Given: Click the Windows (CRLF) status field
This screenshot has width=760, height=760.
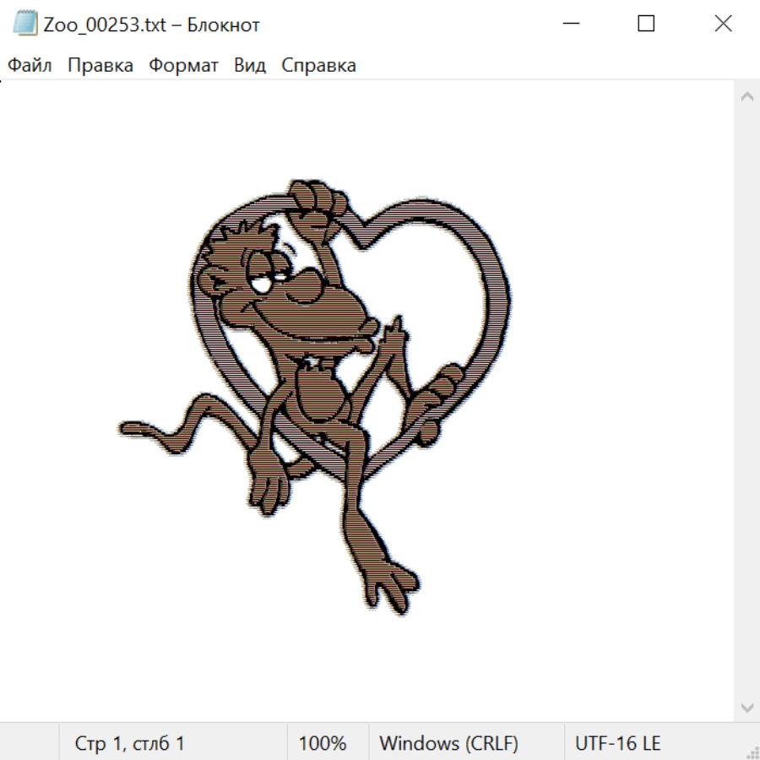Looking at the screenshot, I should pos(448,743).
